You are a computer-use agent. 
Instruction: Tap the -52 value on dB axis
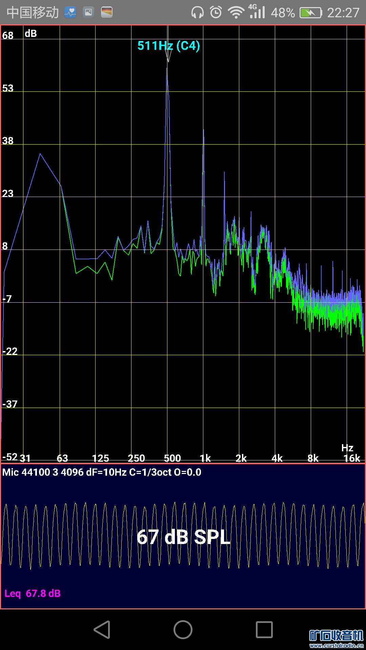(x=10, y=457)
